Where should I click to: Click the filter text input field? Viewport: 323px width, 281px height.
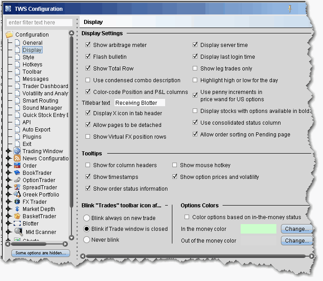point(39,22)
